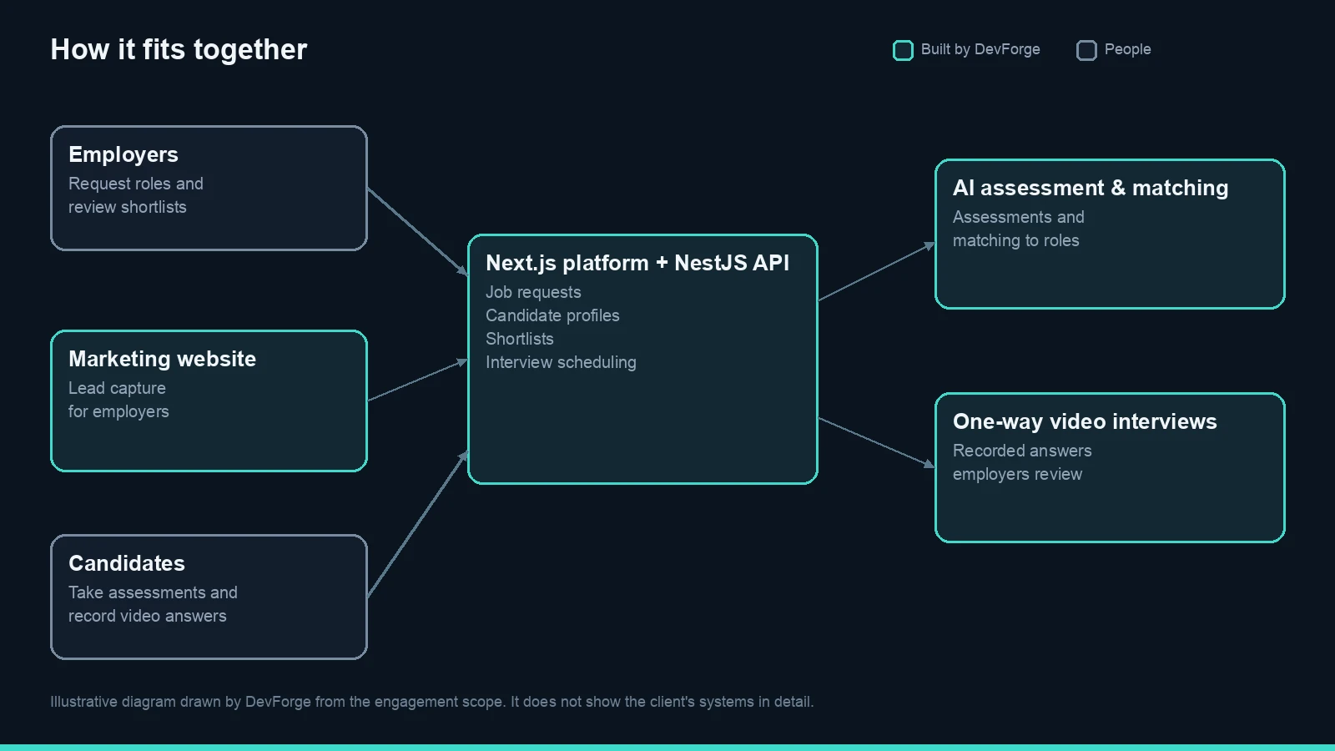
Task: Select the 'Marketing website' heading
Action: click(x=162, y=360)
